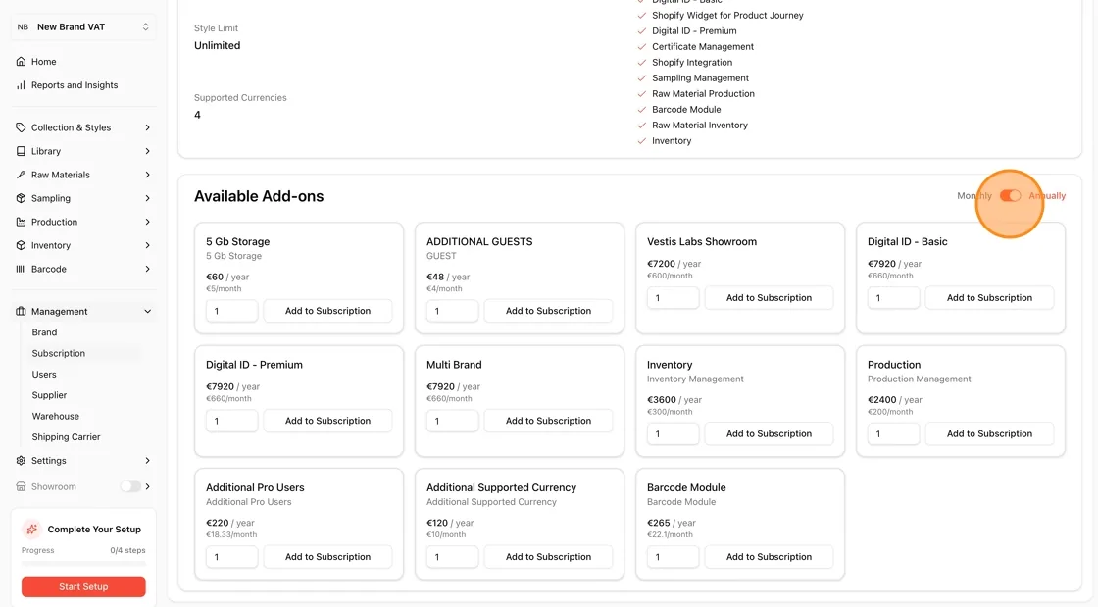Screen dimensions: 1098x607
Task: Click the Shopify Integration feature line
Action: [x=692, y=63]
